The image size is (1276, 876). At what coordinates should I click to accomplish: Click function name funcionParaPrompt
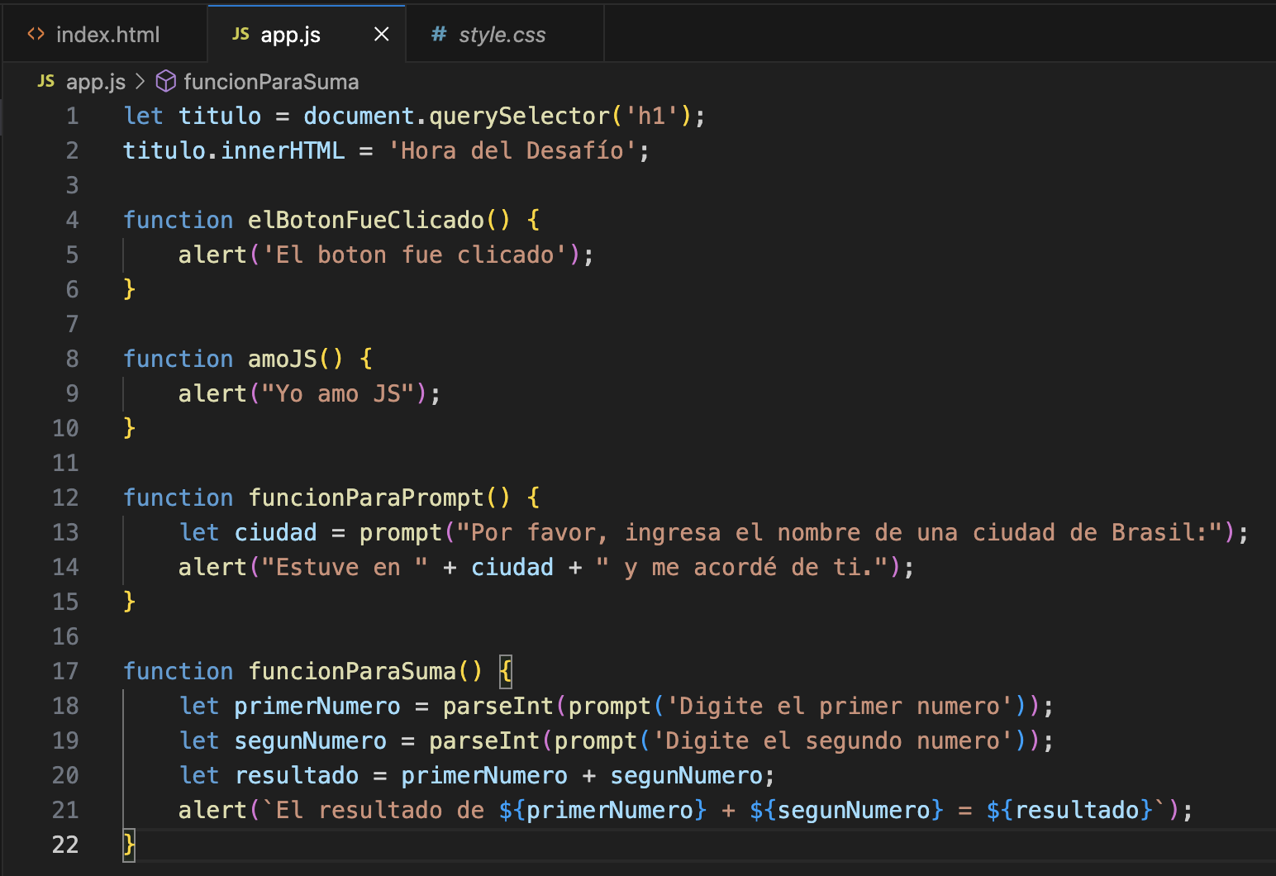[x=366, y=498]
